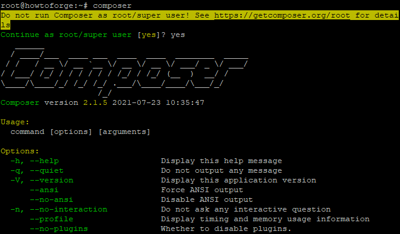Click the --version option
The width and height of the screenshot is (400, 234).
pyautogui.click(x=52, y=180)
